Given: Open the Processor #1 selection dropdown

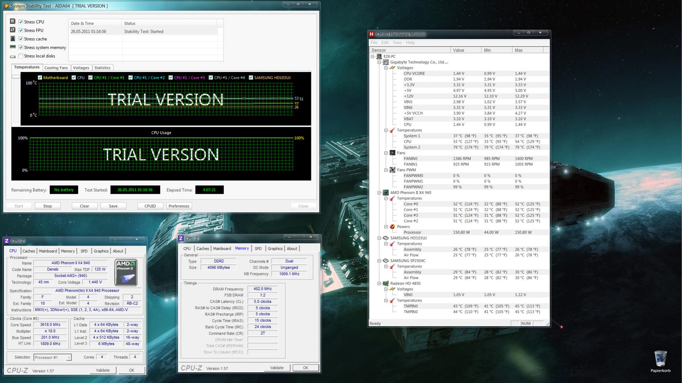Looking at the screenshot, I should pos(69,357).
